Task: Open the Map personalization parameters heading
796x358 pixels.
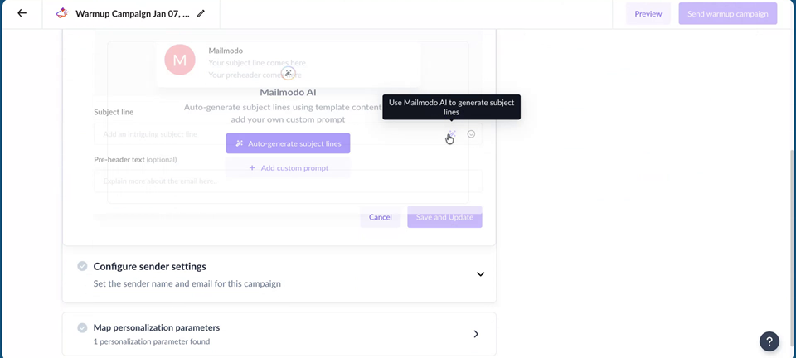Action: (157, 327)
